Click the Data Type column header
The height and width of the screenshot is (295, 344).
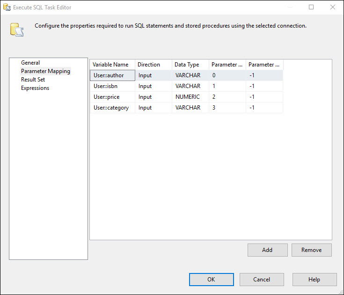pos(190,65)
